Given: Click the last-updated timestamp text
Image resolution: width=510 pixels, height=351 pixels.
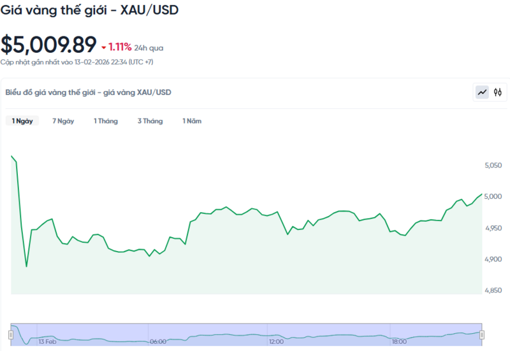Looking at the screenshot, I should 76,62.
